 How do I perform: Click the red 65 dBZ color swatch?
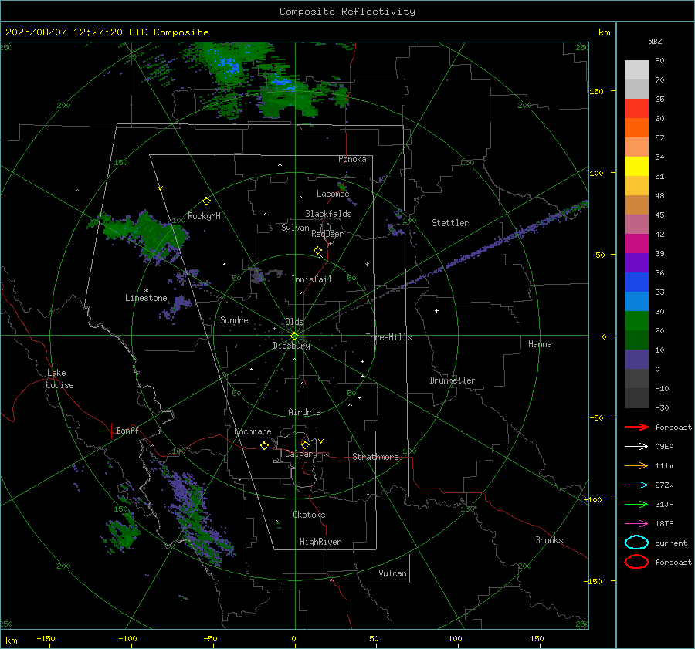[x=636, y=108]
